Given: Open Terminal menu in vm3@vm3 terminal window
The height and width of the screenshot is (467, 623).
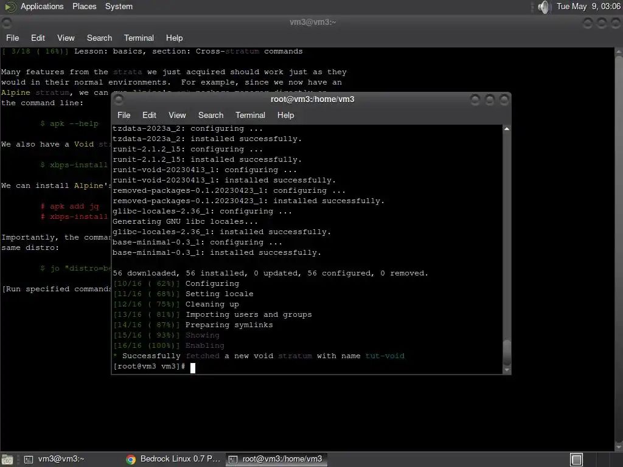Looking at the screenshot, I should (139, 38).
